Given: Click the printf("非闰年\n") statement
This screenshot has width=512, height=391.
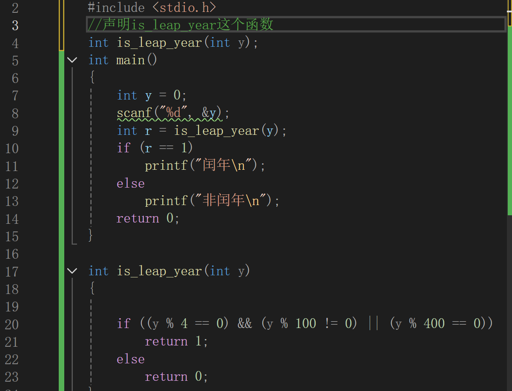Looking at the screenshot, I should (212, 200).
